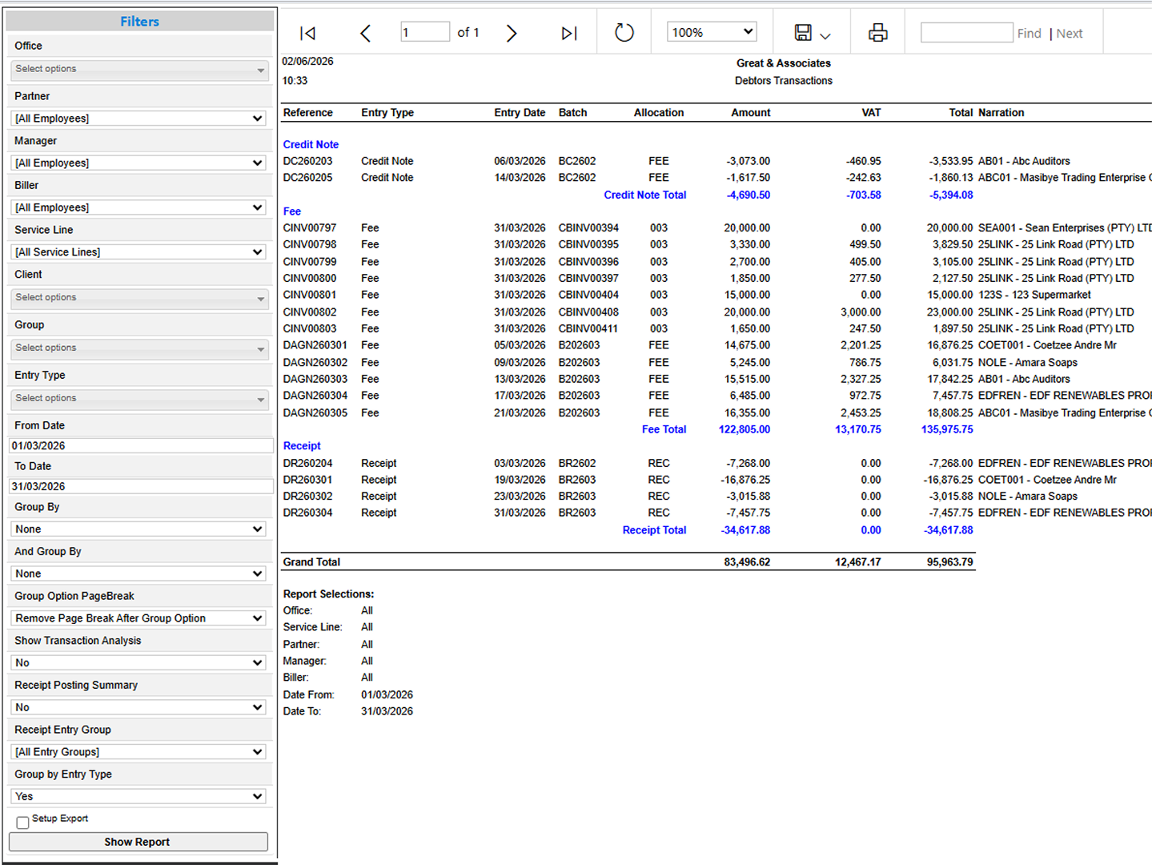The height and width of the screenshot is (865, 1152).
Task: Open the Group by Entry Type dropdown
Action: 139,797
